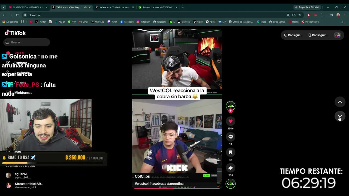Mute the TikTok tab audio
Image resolution: width=349 pixels, height=196 pixels.
pos(85,7)
